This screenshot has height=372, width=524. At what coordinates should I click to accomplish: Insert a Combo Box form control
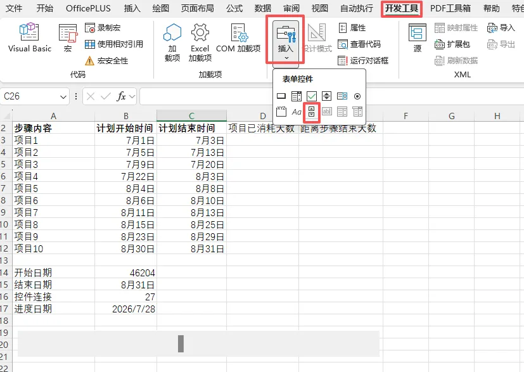point(297,96)
